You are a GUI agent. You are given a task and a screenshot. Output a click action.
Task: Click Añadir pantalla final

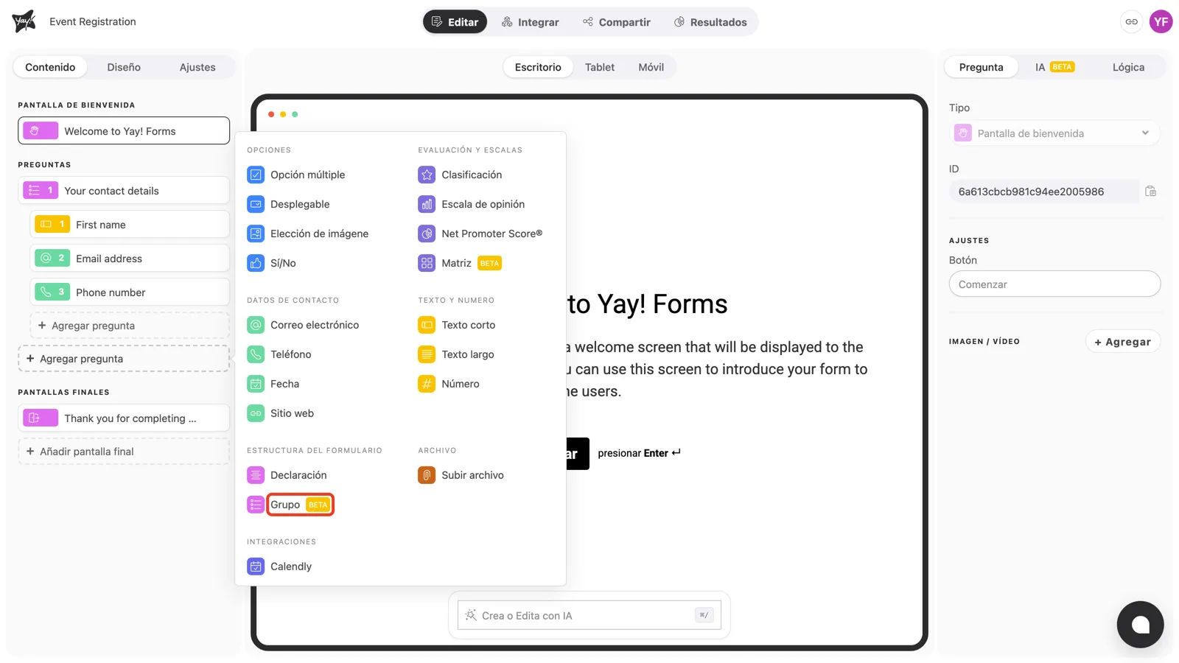[124, 452]
